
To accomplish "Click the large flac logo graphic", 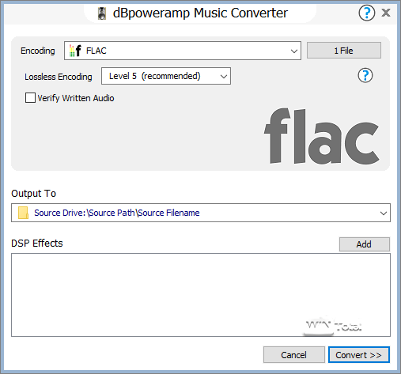I will pos(322,136).
